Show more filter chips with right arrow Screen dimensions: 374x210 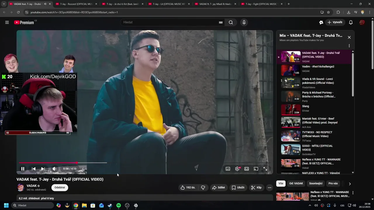point(350,184)
